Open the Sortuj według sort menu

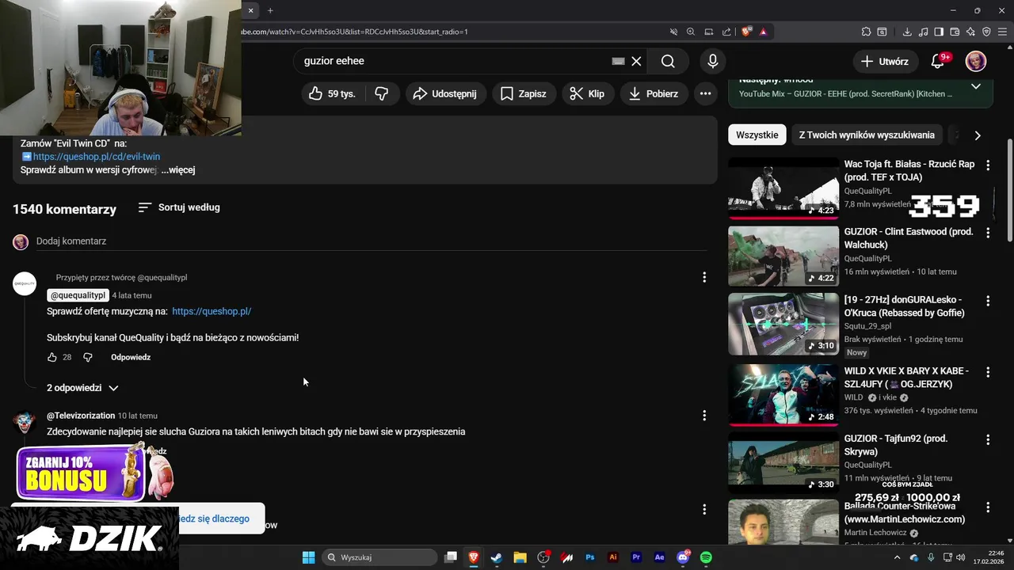point(179,207)
